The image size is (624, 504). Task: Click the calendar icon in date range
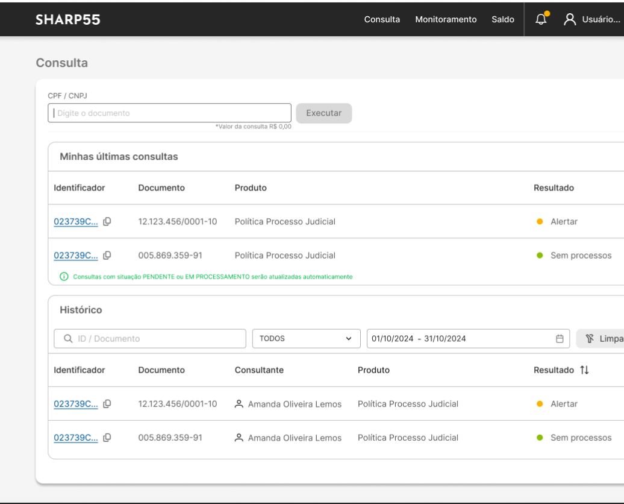[x=560, y=339]
